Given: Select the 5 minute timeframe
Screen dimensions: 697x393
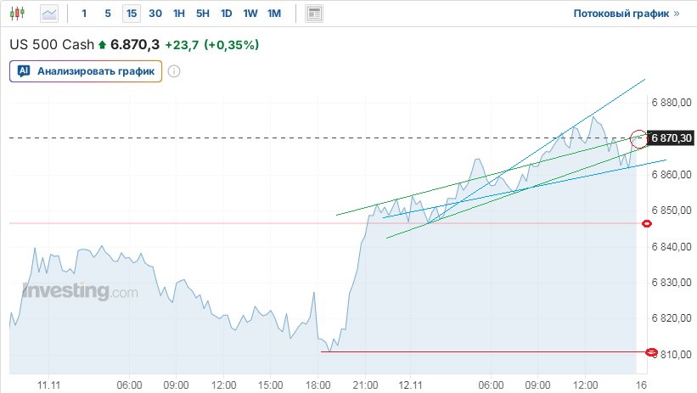Looking at the screenshot, I should [x=108, y=14].
